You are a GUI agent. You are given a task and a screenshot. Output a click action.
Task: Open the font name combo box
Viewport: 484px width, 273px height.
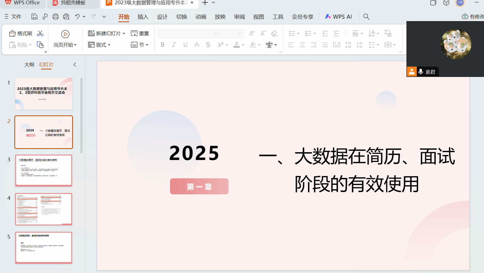[x=188, y=33]
